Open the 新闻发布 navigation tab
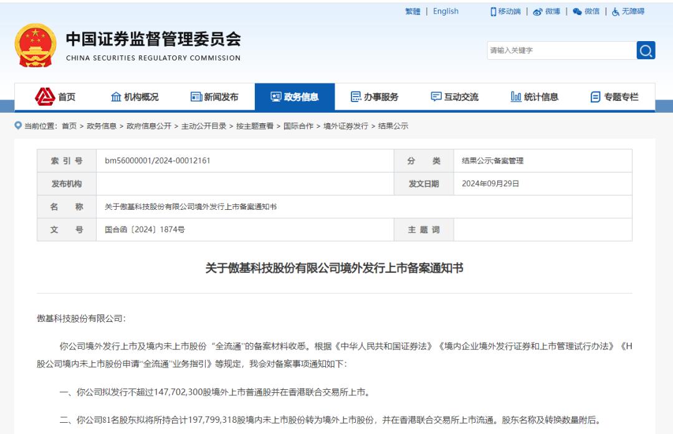The image size is (673, 434). (x=214, y=97)
